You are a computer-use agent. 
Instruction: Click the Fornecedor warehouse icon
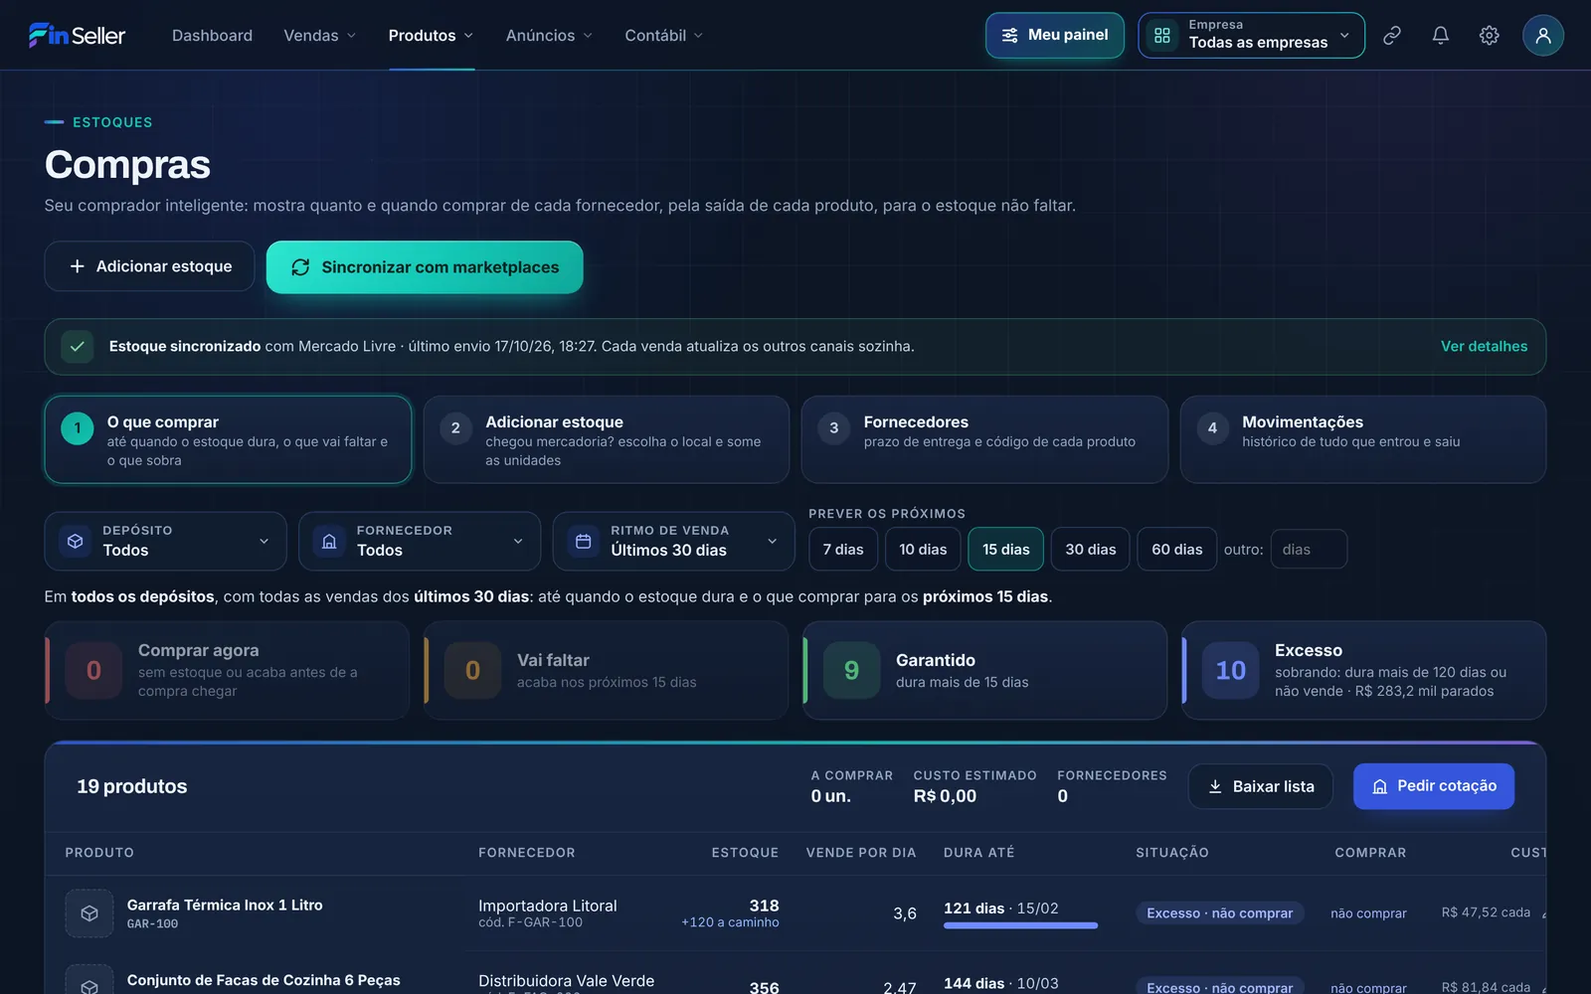329,542
